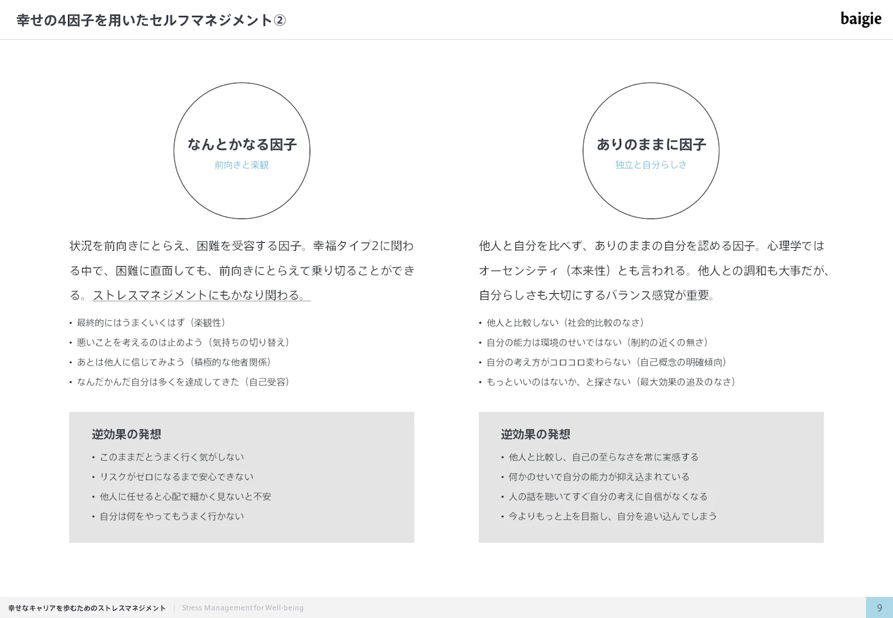Click bullet 最終的にはうまくいくはず（楽観性）

click(147, 323)
